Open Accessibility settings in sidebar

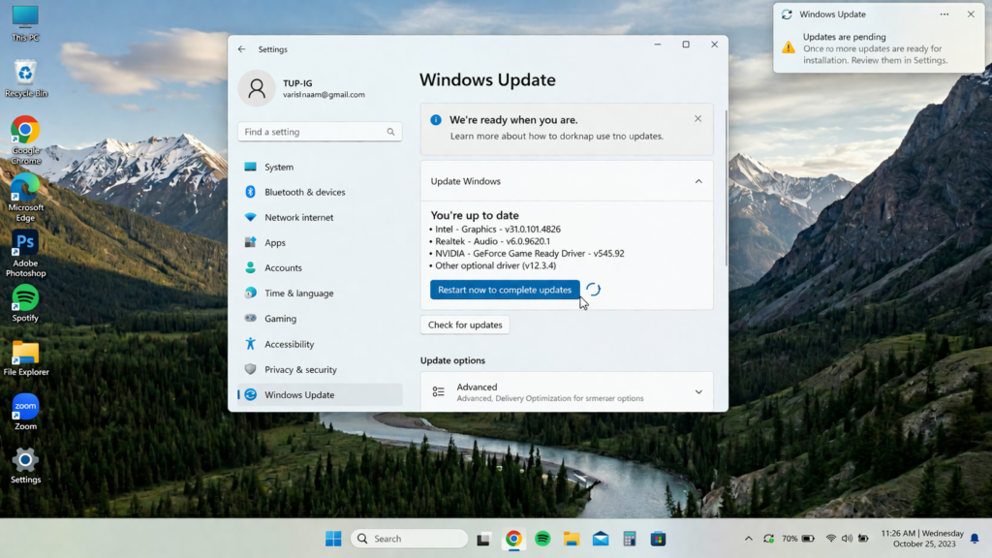click(x=289, y=344)
